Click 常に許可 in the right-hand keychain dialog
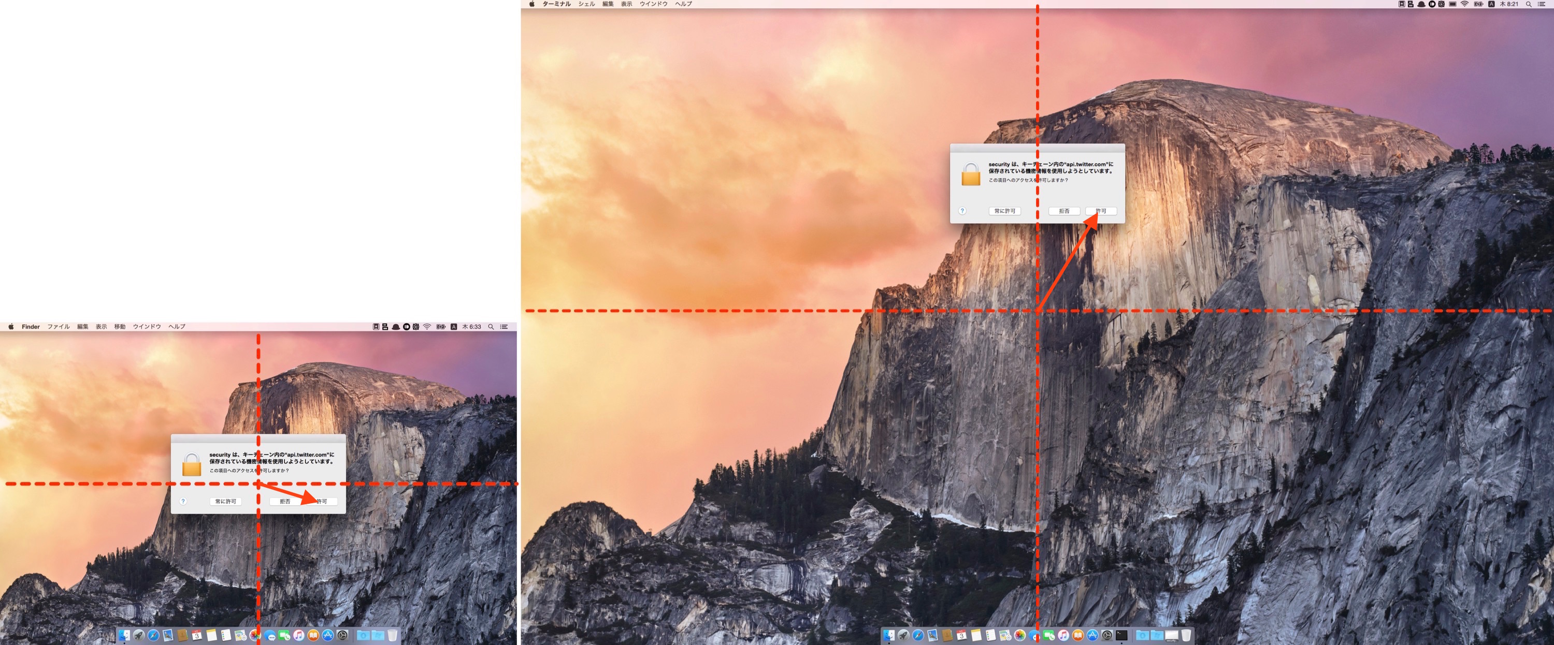This screenshot has height=645, width=1554. pos(1004,211)
